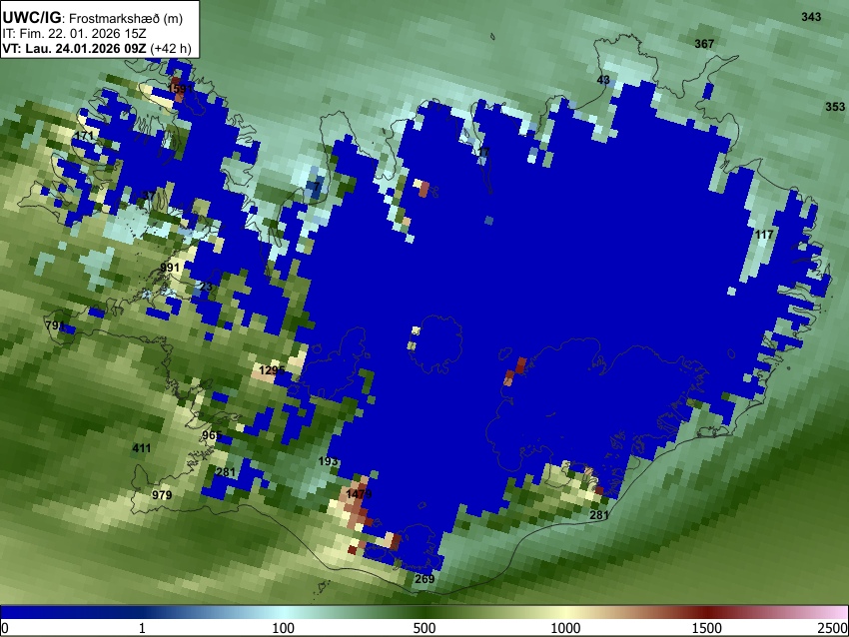This screenshot has height=637, width=849.
Task: Select the 353 value label
Action: (835, 107)
